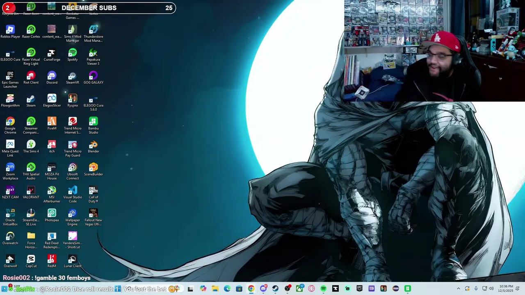This screenshot has width=525, height=295.
Task: Select the YandereSim Shortcut icon
Action: point(73,240)
